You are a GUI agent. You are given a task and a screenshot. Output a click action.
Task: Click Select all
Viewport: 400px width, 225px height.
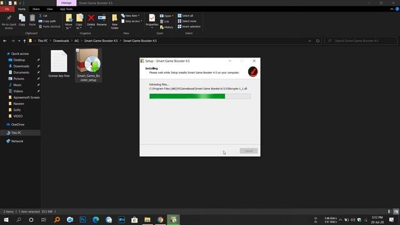[186, 16]
